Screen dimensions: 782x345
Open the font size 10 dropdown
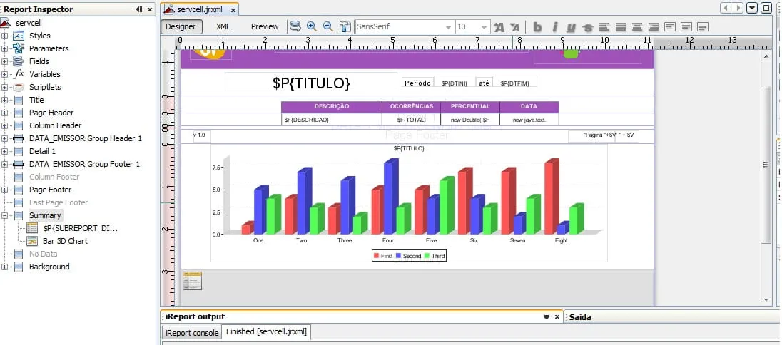click(x=473, y=26)
